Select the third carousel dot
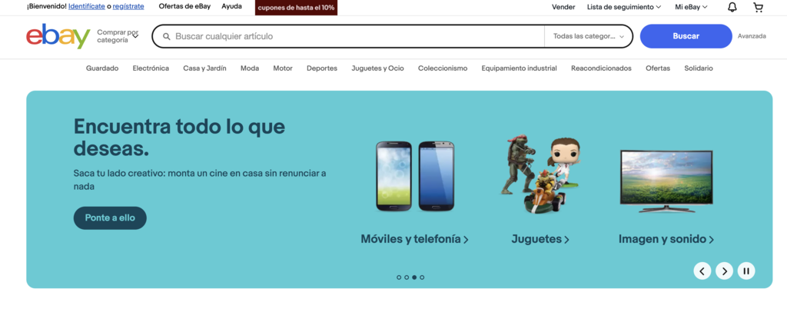Viewport: 787px width, 312px height. tap(414, 277)
